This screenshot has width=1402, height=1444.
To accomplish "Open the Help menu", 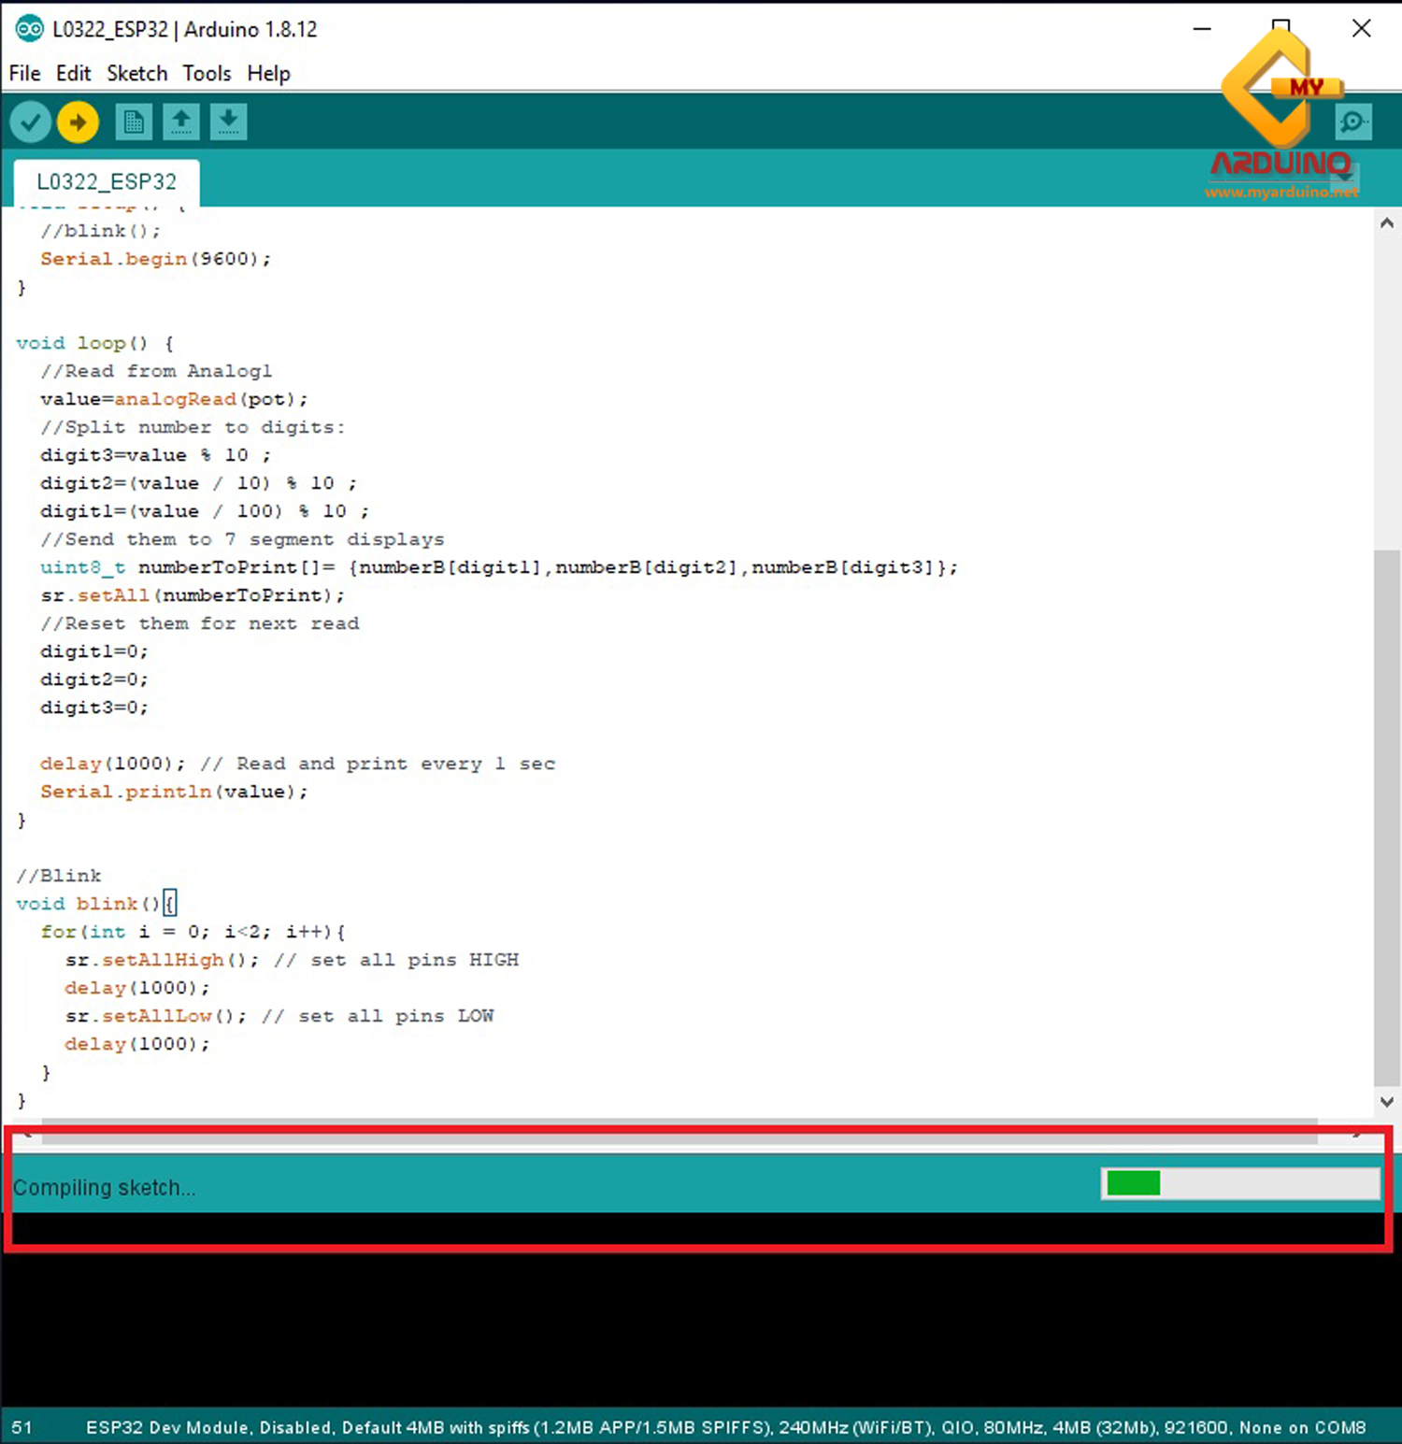I will (267, 73).
